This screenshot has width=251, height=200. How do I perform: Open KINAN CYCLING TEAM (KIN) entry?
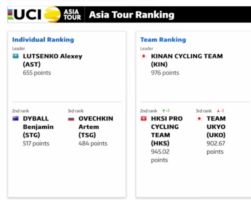click(187, 60)
